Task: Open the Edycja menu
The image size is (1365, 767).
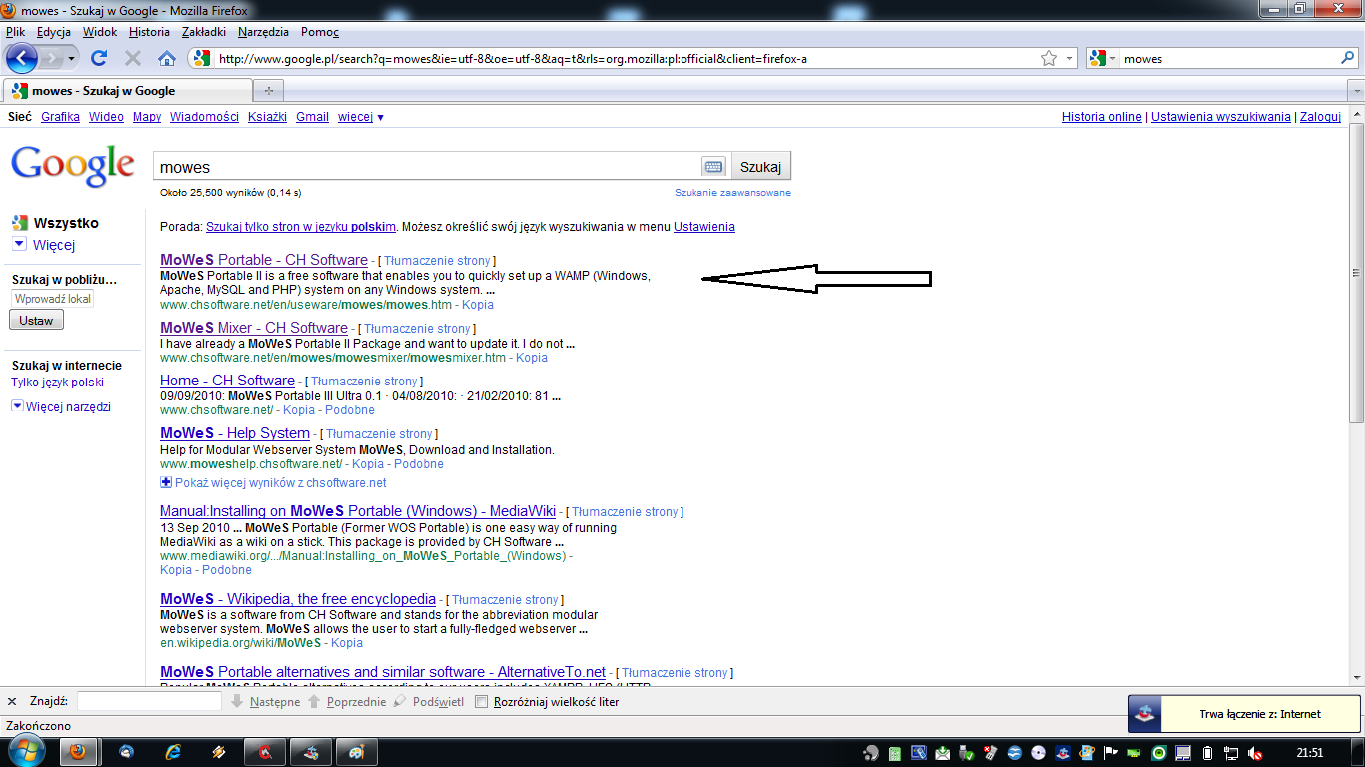Action: click(x=54, y=32)
